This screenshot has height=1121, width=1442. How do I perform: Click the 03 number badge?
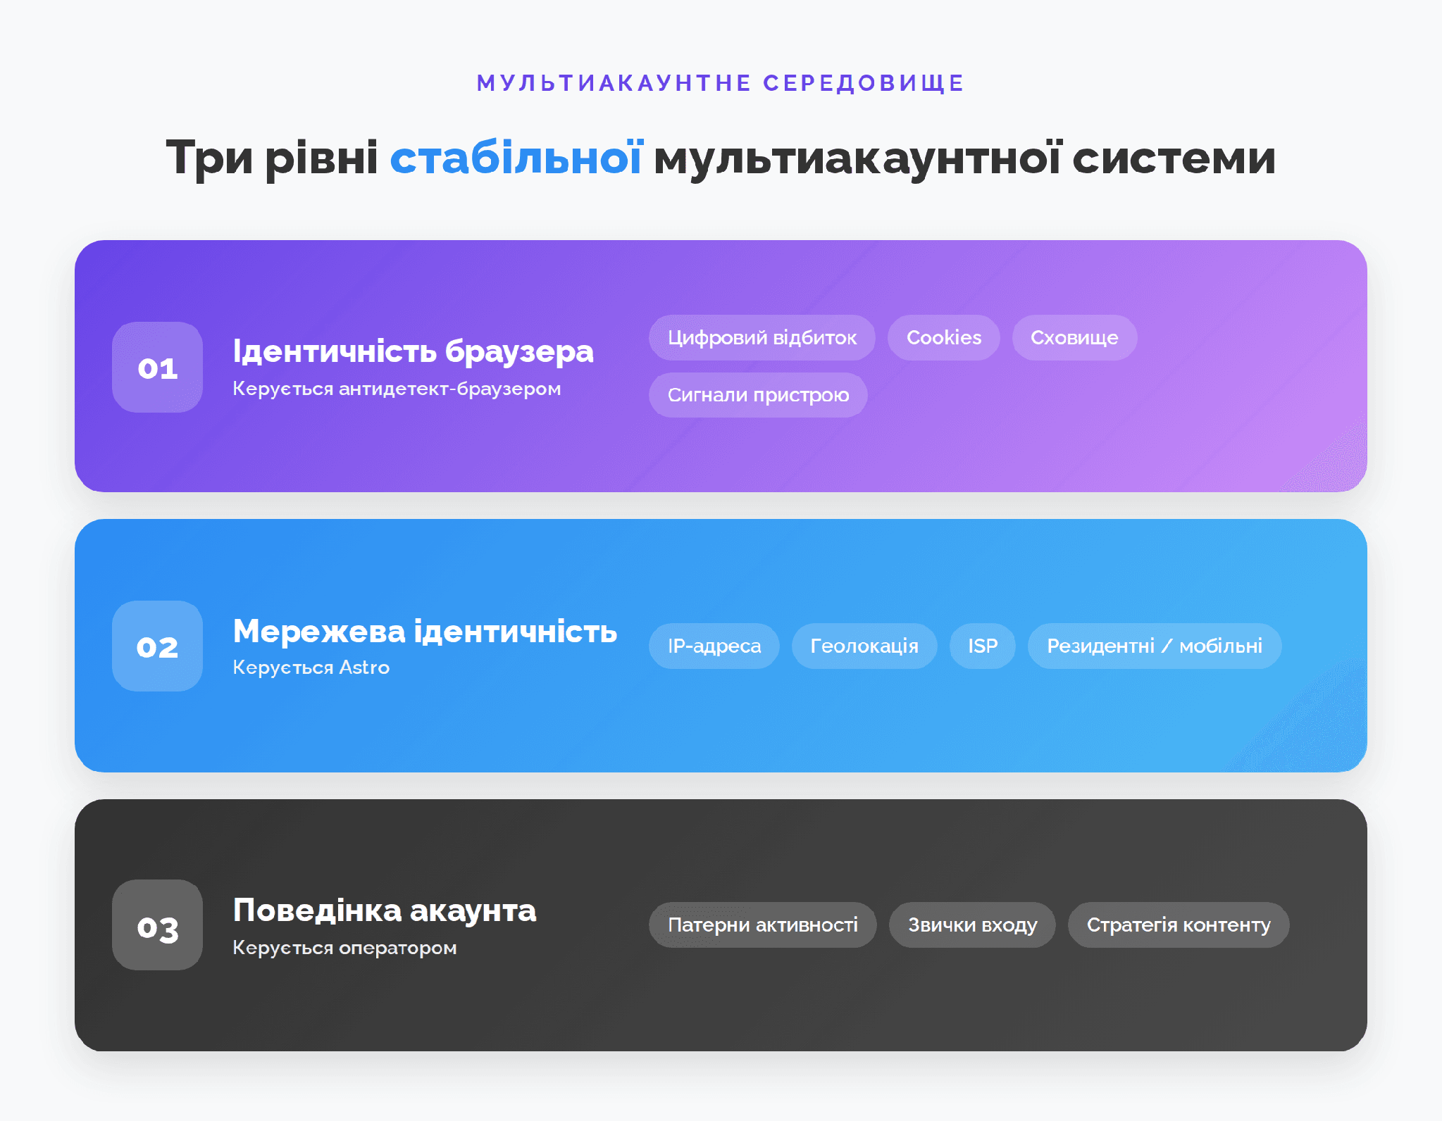157,925
